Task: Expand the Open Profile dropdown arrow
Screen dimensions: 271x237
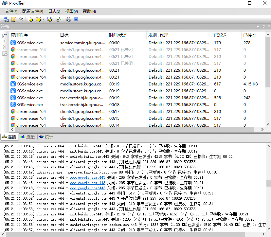Action: [44, 19]
